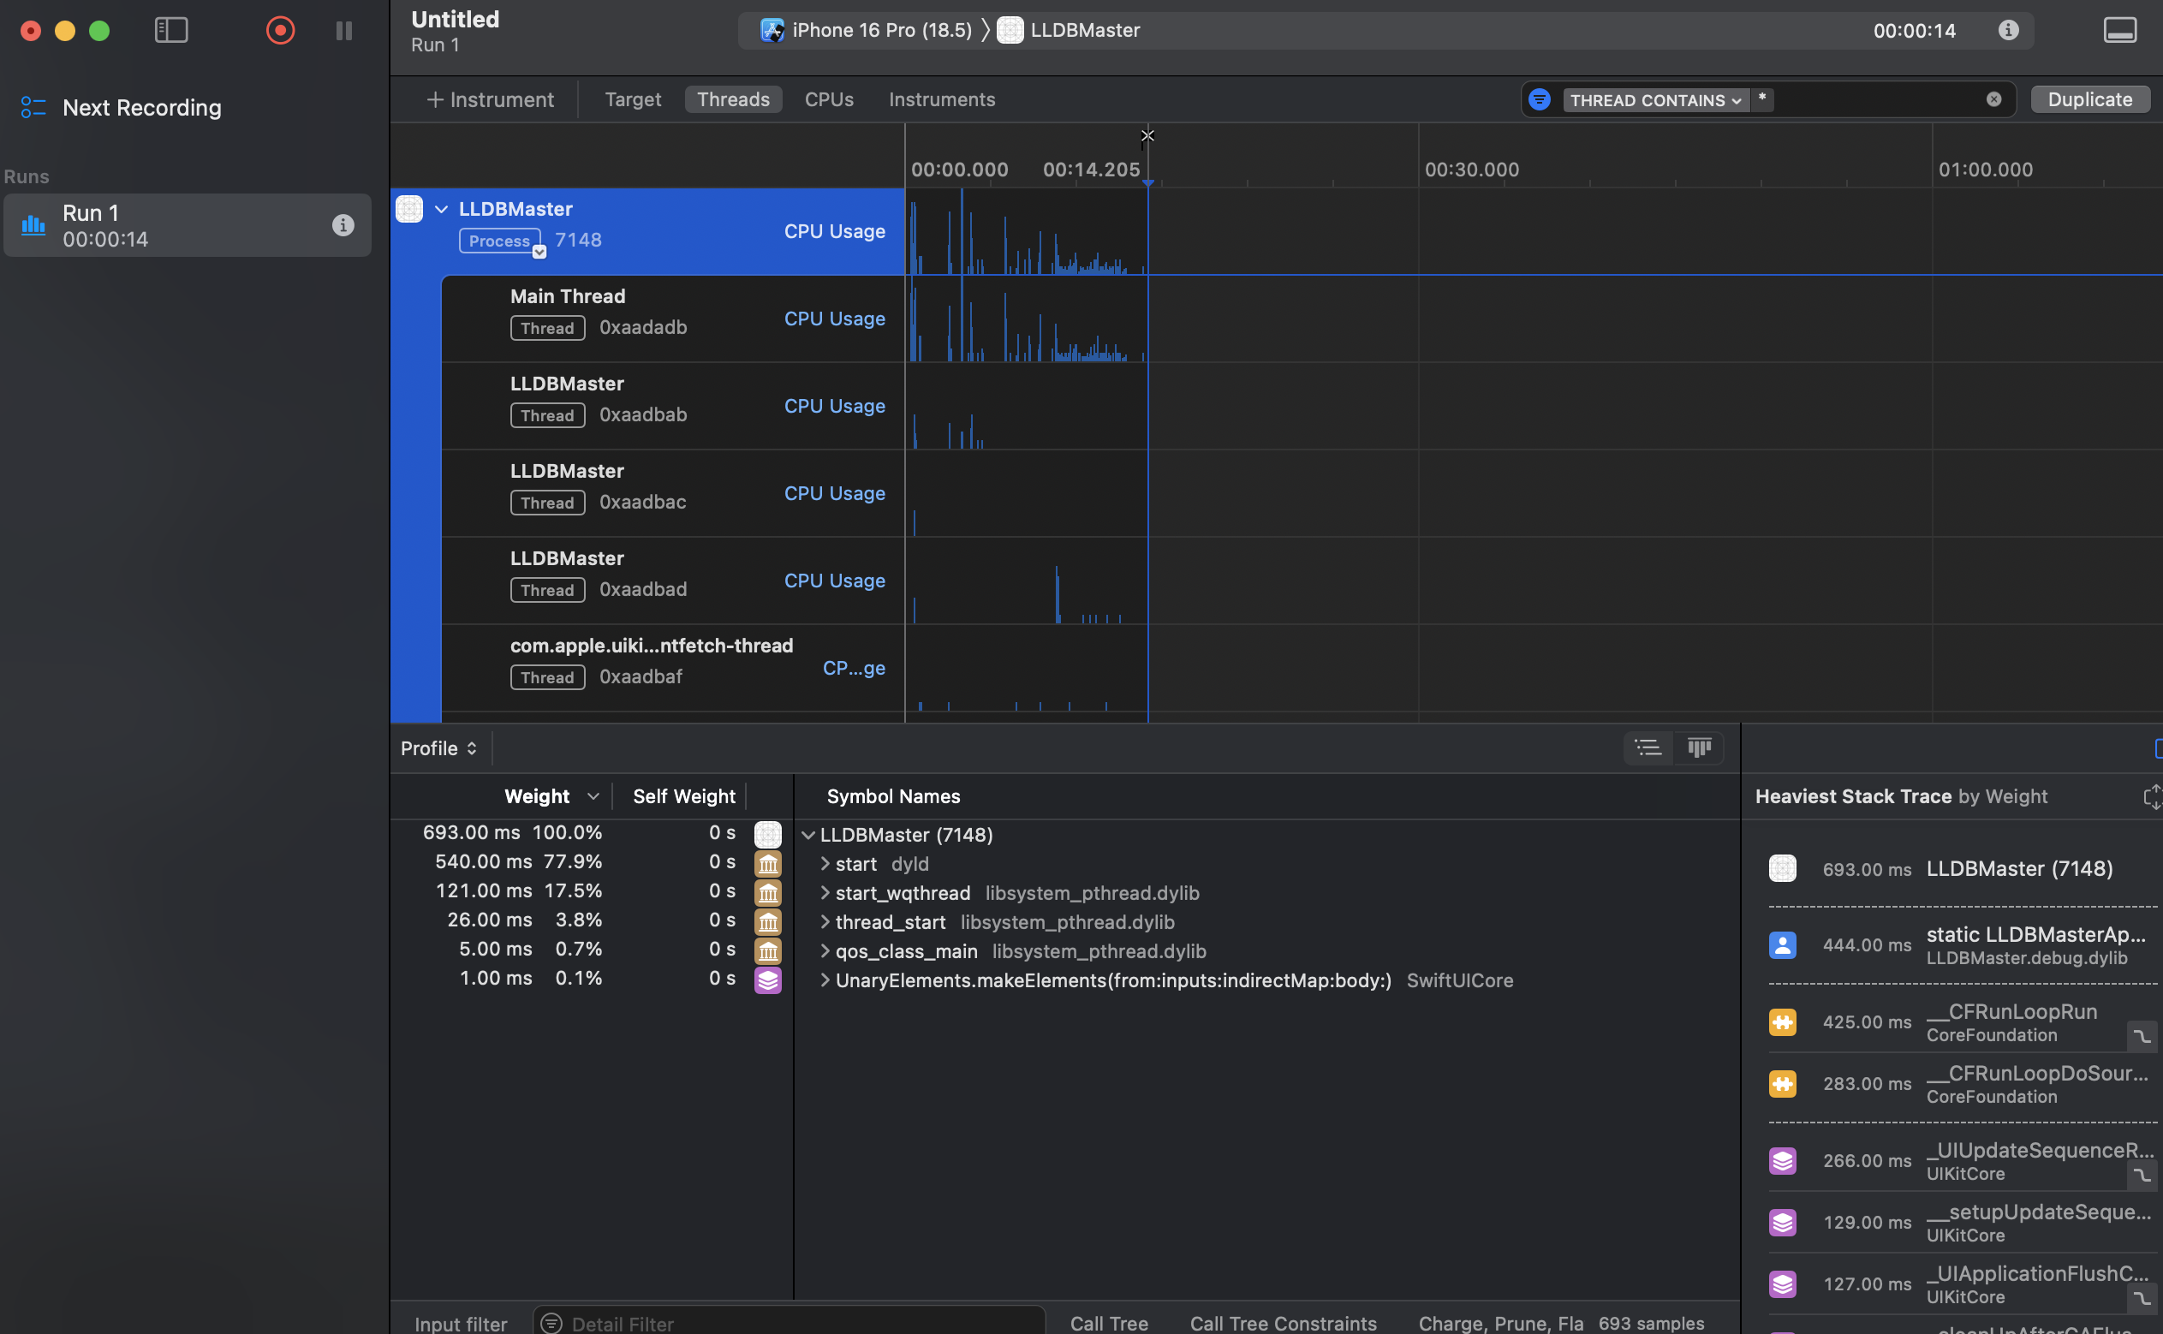Image resolution: width=2163 pixels, height=1334 pixels.
Task: Open the Process badge dropdown
Action: [539, 253]
